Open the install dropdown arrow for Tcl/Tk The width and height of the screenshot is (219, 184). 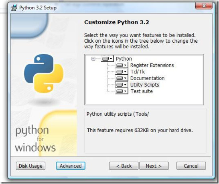point(125,72)
